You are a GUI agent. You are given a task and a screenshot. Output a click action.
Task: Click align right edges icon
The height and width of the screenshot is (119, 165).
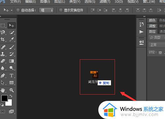(127, 10)
